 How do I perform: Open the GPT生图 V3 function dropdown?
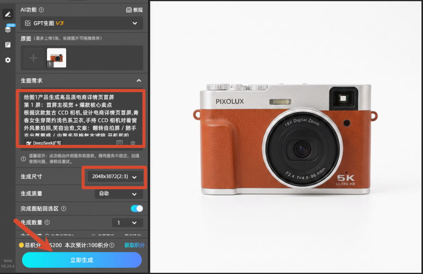pyautogui.click(x=82, y=23)
